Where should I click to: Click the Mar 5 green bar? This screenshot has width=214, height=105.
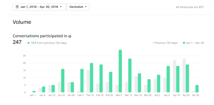click(120, 71)
